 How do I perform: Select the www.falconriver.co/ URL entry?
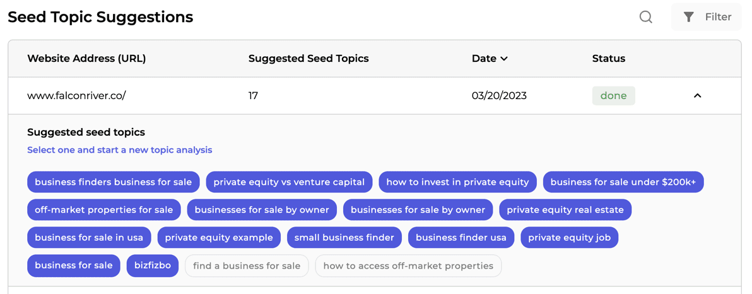point(76,95)
